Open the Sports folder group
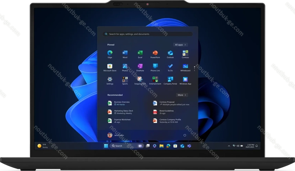The image size is (295, 171). pyautogui.click(x=125, y=79)
